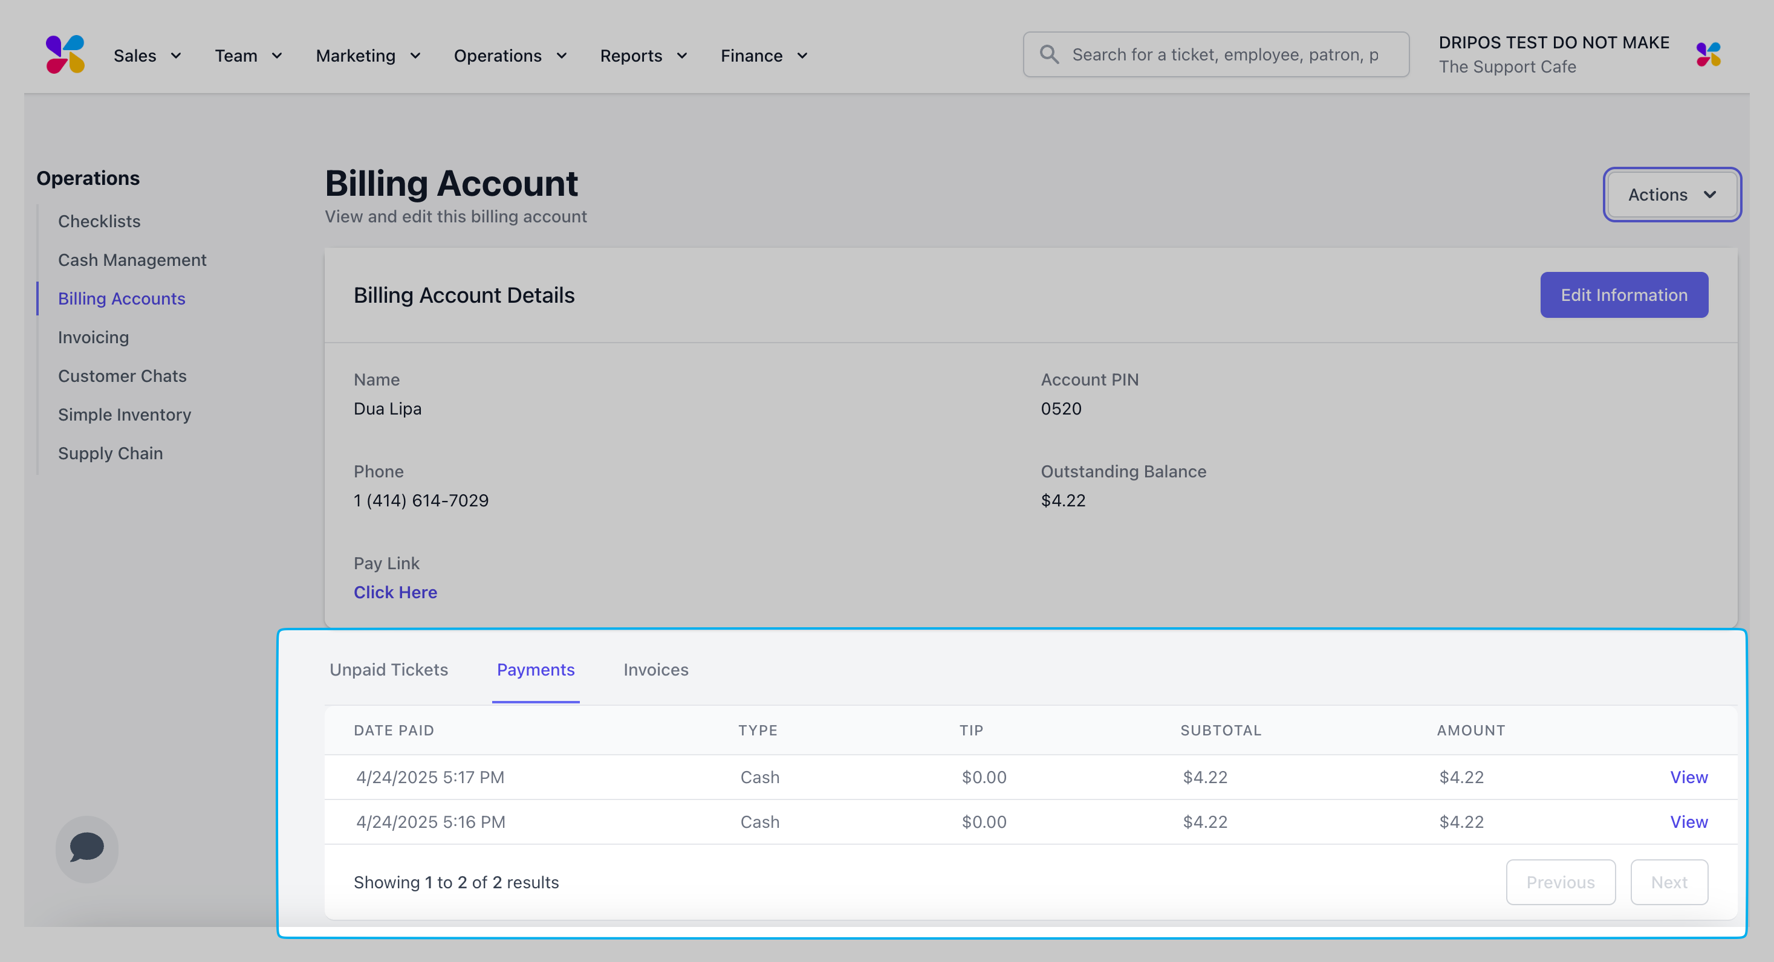
Task: Click the account logo avatar top right
Action: (x=1708, y=54)
